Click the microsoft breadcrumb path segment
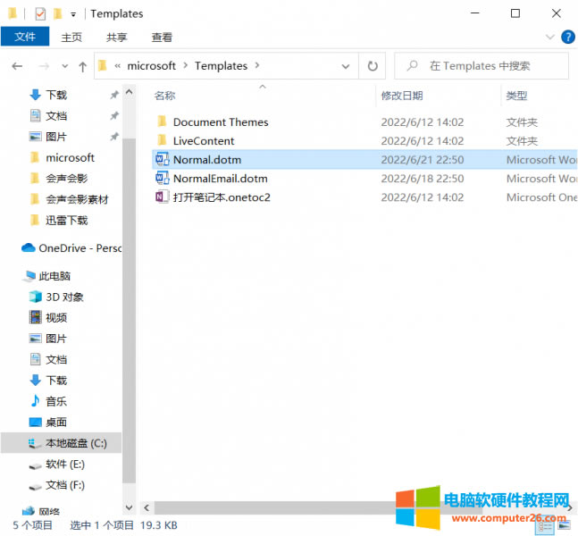This screenshot has height=536, width=578. [151, 65]
